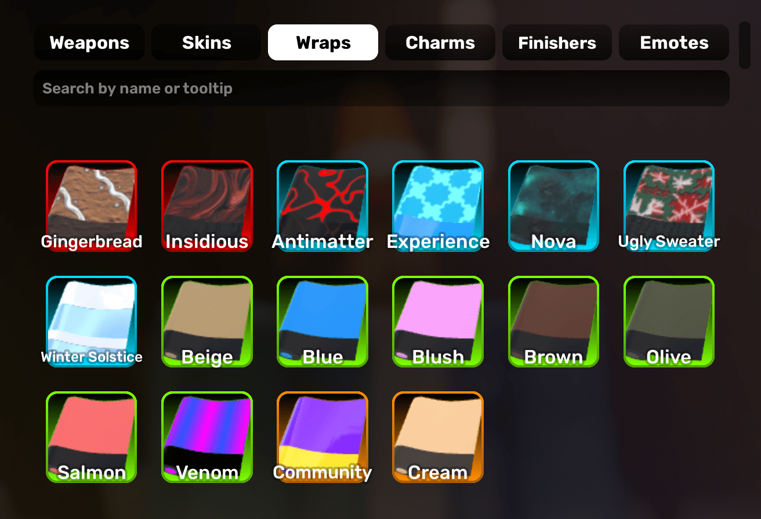Go to the Charms tab

(x=440, y=42)
